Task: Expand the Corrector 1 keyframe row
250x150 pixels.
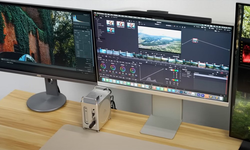Action: pyautogui.click(x=186, y=75)
